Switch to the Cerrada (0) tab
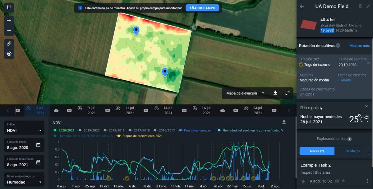Screen dimensions: 373x189 tap(351, 151)
